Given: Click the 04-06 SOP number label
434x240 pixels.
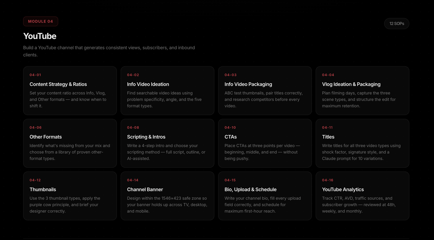Looking at the screenshot, I should click(36, 127).
